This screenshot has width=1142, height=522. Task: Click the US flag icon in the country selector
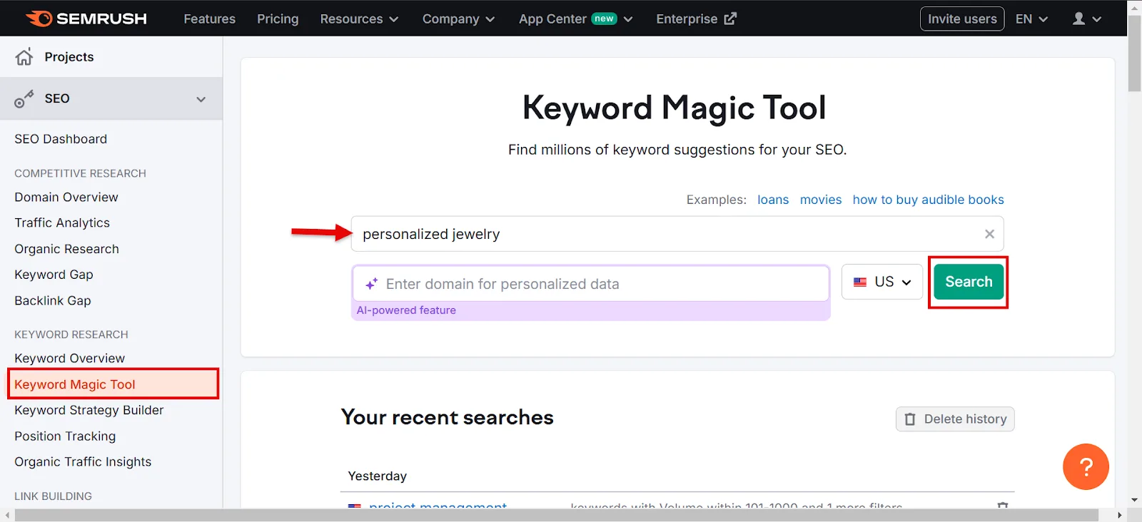click(x=860, y=282)
